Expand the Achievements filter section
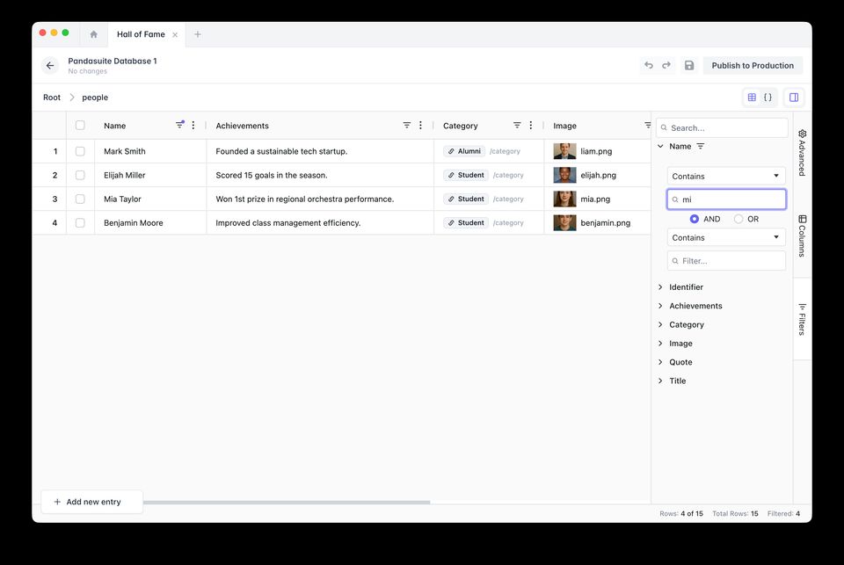This screenshot has width=844, height=565. pyautogui.click(x=660, y=306)
